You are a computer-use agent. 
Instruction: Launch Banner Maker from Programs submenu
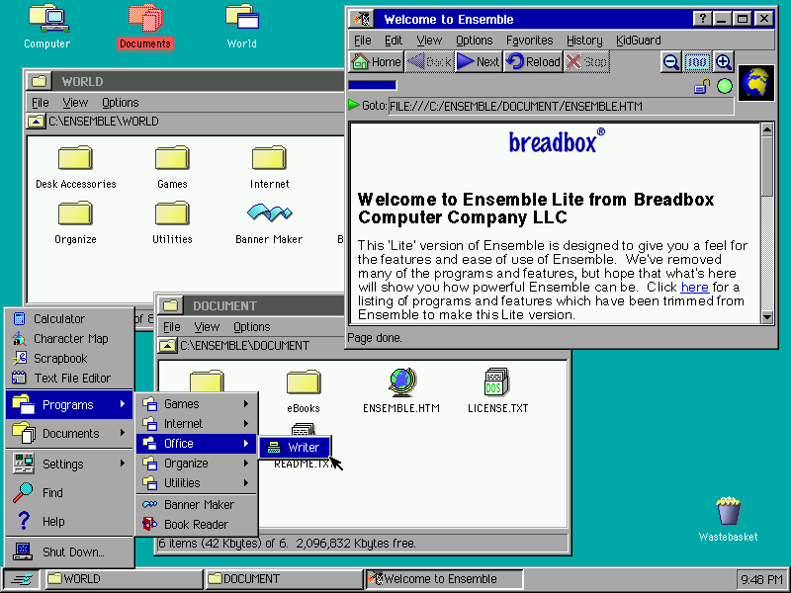(197, 505)
